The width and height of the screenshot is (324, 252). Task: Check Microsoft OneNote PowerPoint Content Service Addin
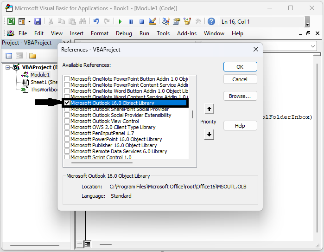click(67, 85)
